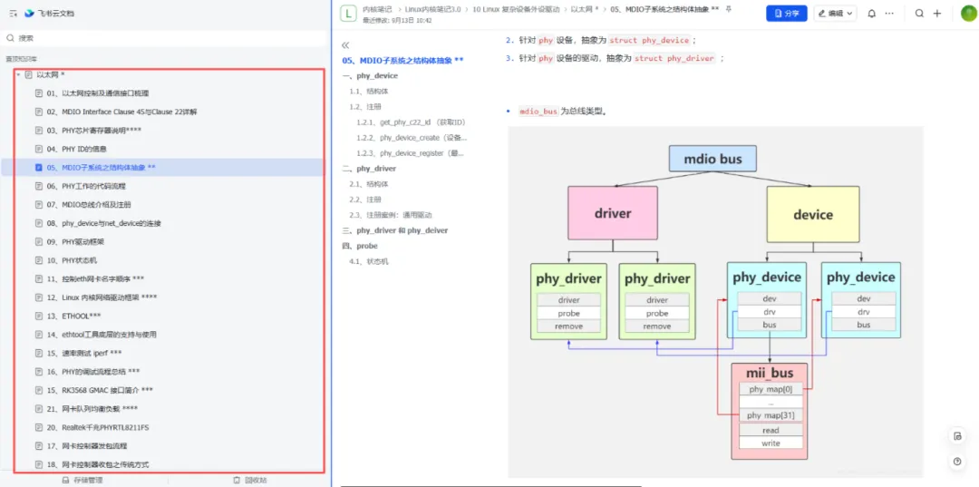Jump to 二、phy_driver outline heading
979x487 pixels.
point(369,169)
